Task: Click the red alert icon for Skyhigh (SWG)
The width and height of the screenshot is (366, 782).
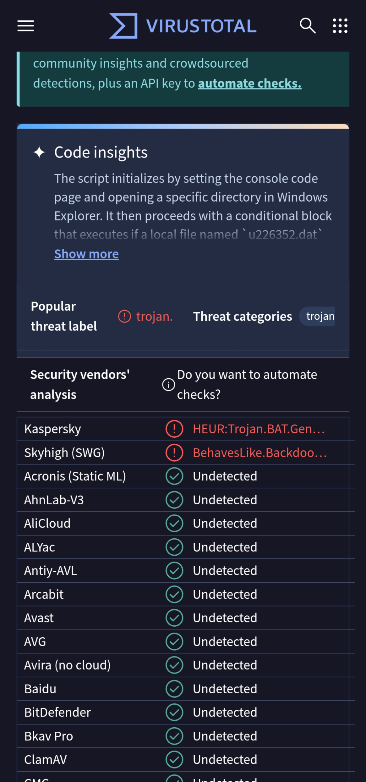Action: pos(175,453)
